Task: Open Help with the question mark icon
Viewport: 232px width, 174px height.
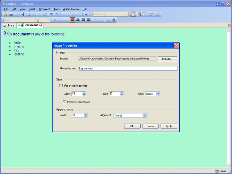Action: [86, 14]
